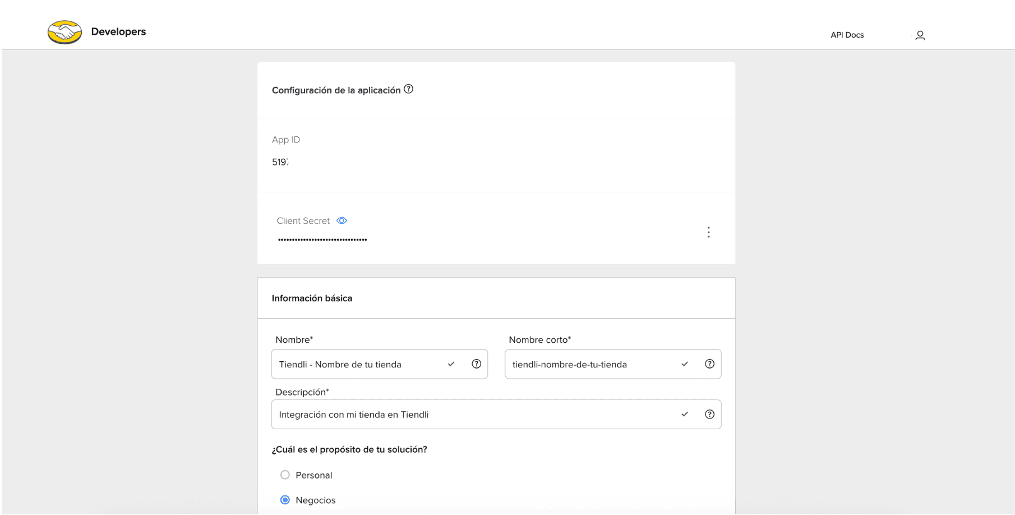This screenshot has width=1015, height=515.
Task: Click the masked Client Secret value
Action: pyautogui.click(x=322, y=240)
